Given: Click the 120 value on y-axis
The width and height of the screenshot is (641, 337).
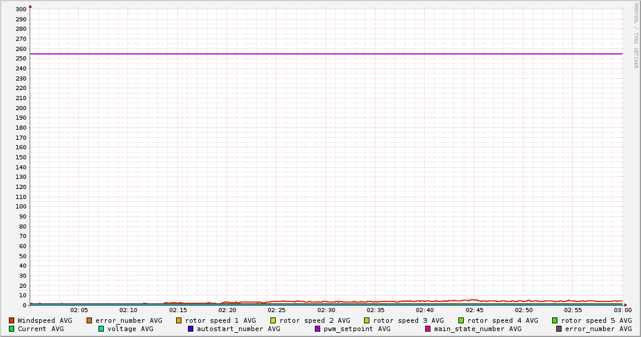Looking at the screenshot, I should (21, 187).
